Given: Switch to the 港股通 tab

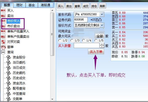Looking at the screenshot, I should click(x=45, y=5).
